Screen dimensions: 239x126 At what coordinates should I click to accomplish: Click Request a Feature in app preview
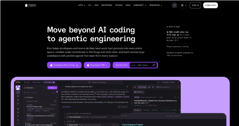168,82
